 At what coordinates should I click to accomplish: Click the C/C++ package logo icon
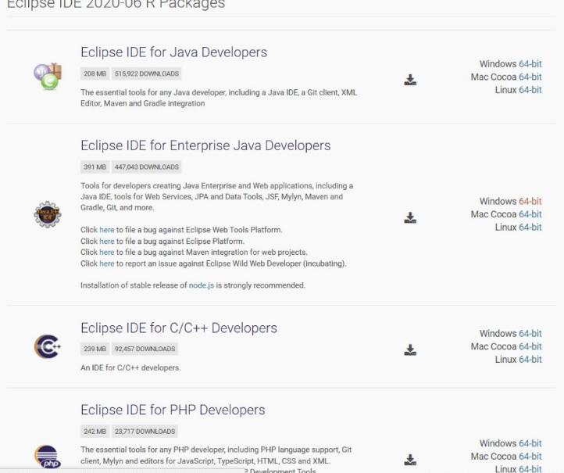48,346
